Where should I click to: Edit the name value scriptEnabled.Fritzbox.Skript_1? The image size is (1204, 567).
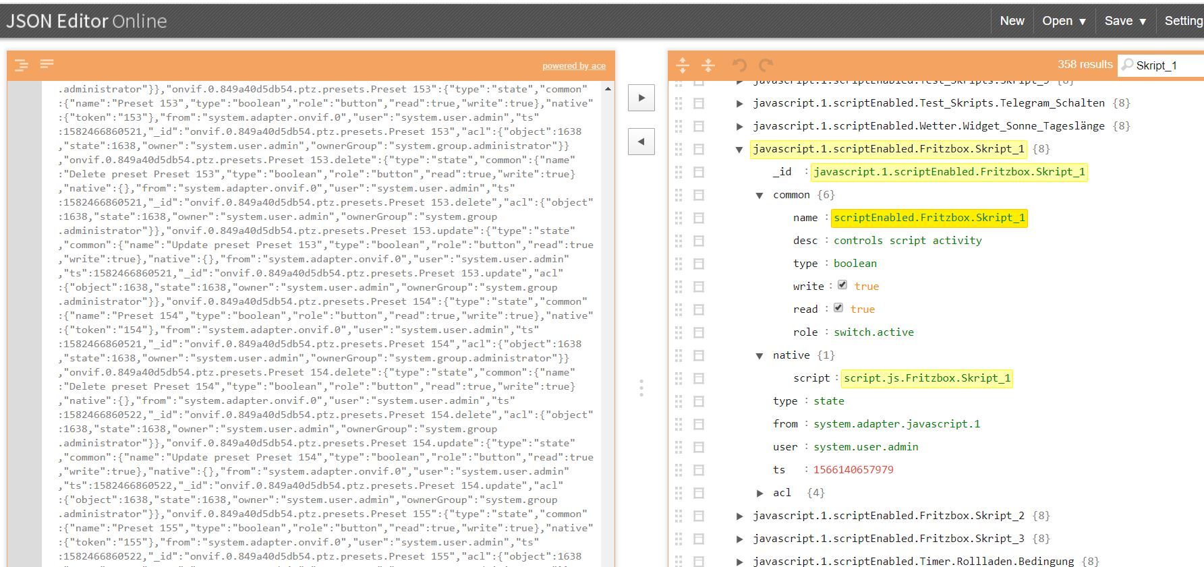click(x=929, y=218)
